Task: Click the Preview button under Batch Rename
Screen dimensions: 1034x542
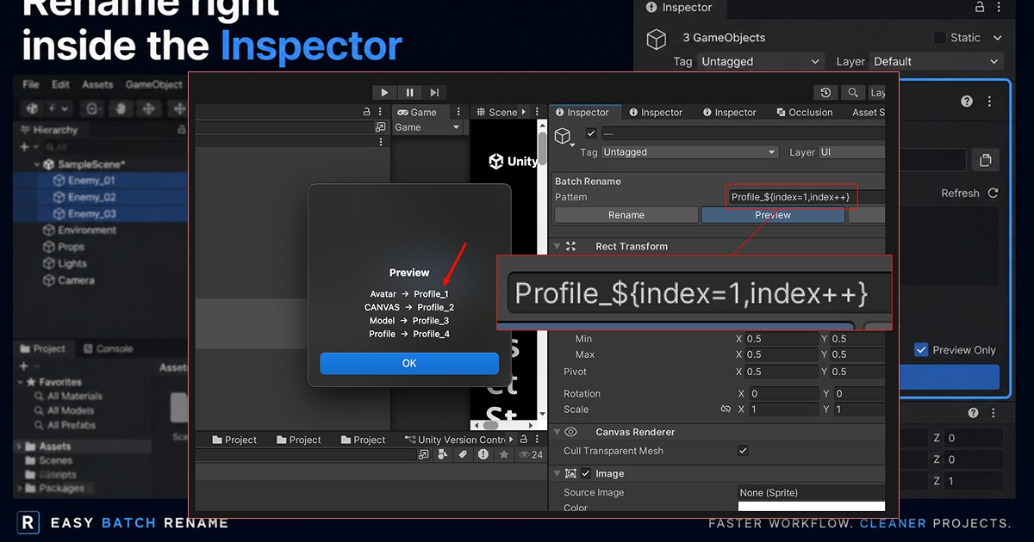Action: pos(773,215)
